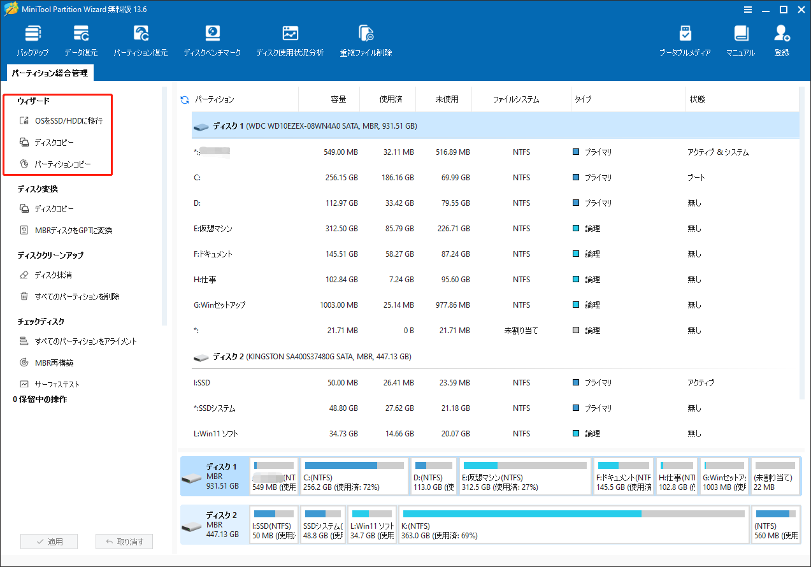This screenshot has height=567, width=811.
Task: Select MBRディスクをGPTに変換
Action: coord(66,230)
